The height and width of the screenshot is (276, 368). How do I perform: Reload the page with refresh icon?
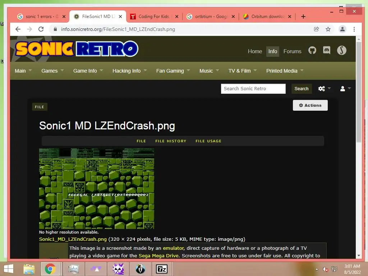(x=41, y=29)
